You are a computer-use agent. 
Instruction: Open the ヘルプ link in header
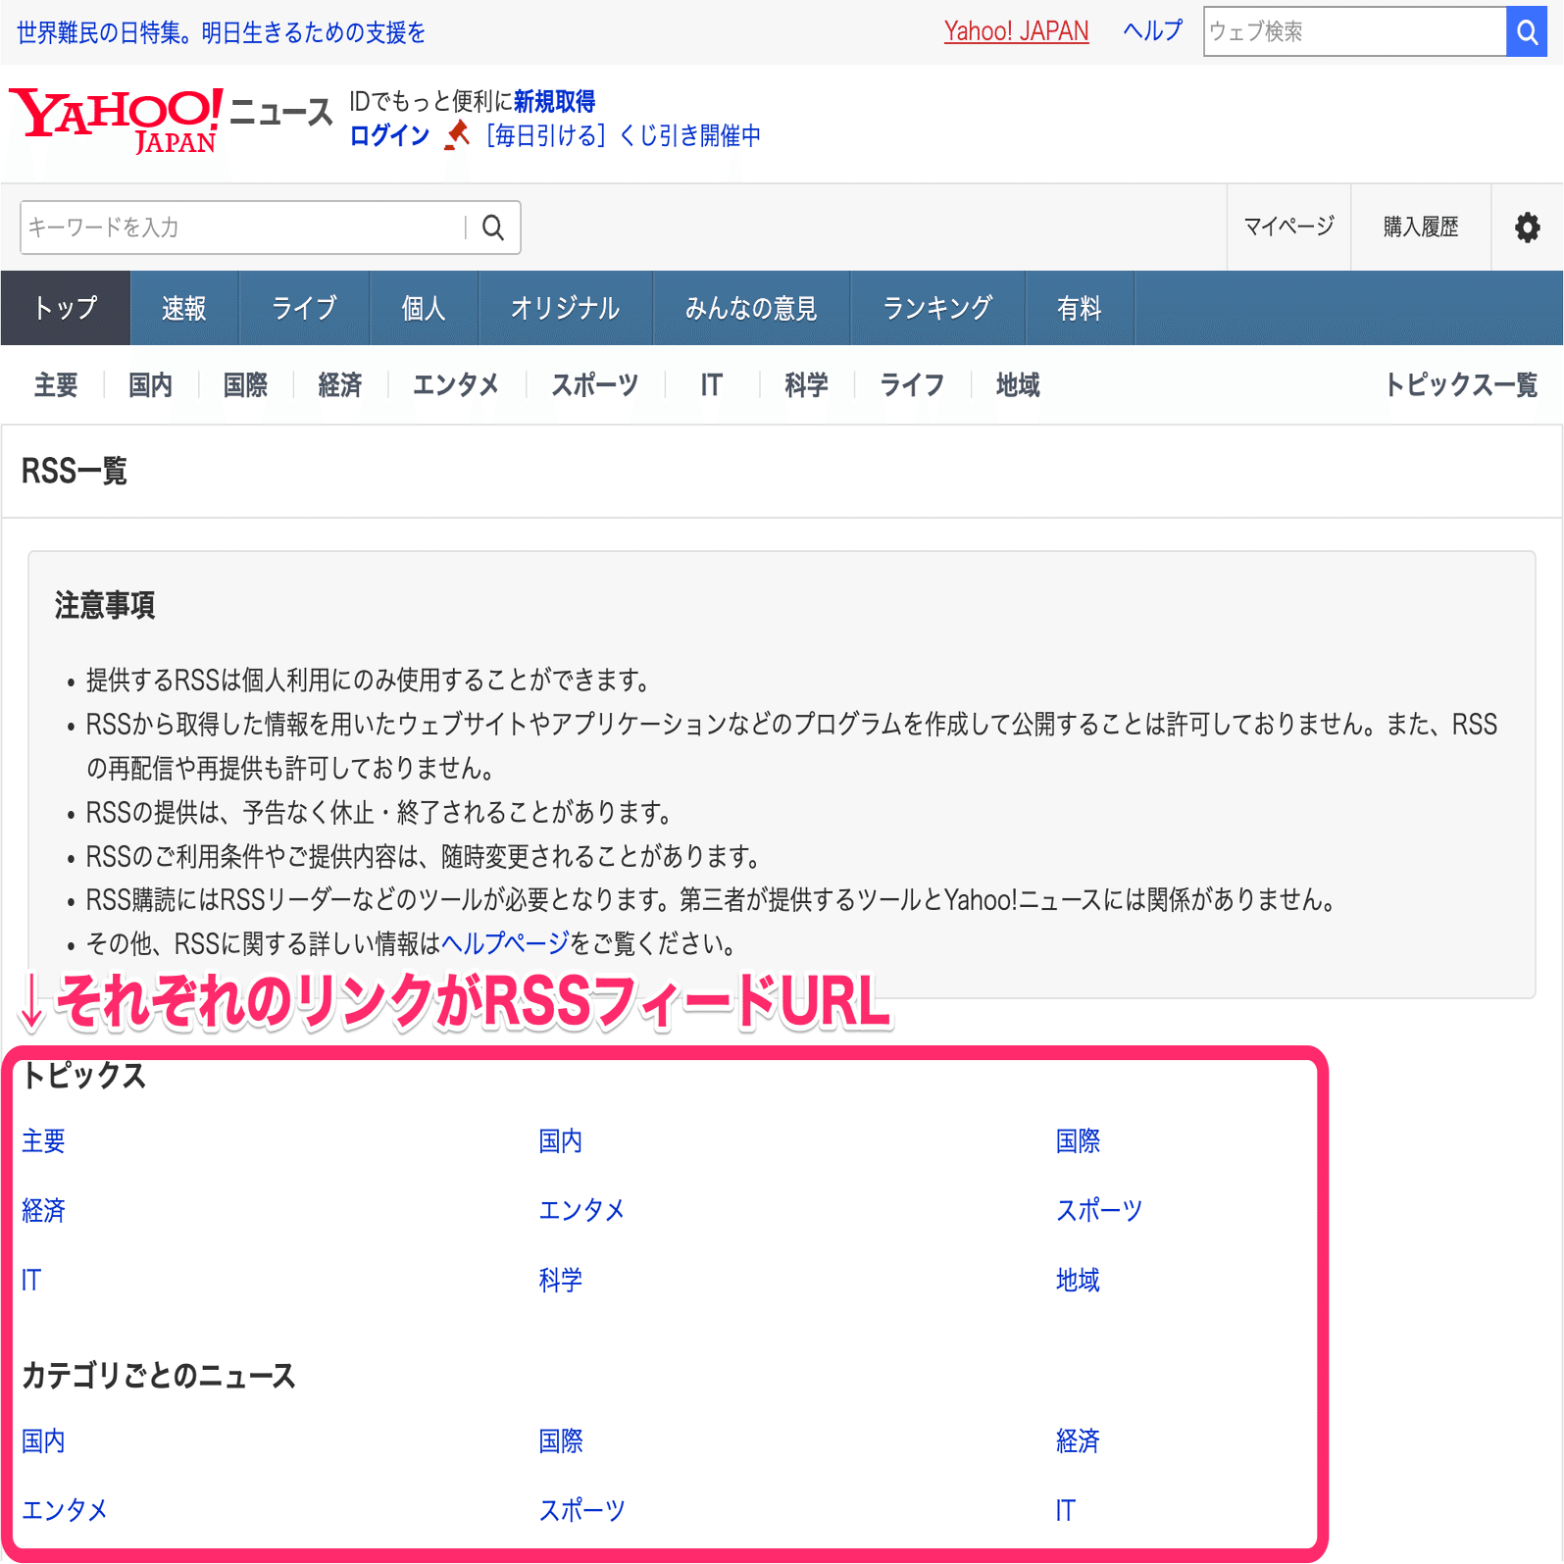1153,31
